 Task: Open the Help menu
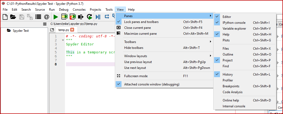click(131, 10)
